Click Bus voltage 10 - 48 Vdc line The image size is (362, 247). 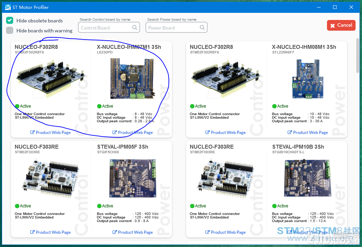click(301, 114)
